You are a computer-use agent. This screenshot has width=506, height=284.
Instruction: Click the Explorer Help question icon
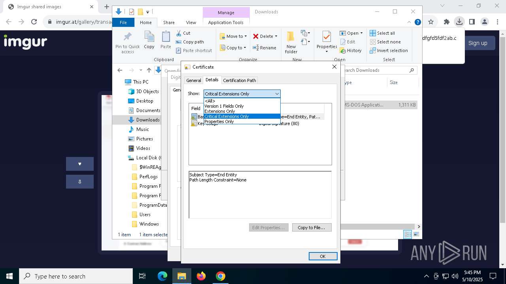pyautogui.click(x=417, y=22)
